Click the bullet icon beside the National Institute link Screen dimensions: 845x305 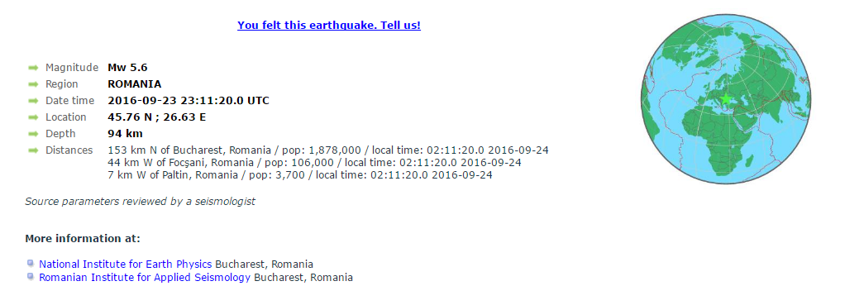(x=31, y=264)
